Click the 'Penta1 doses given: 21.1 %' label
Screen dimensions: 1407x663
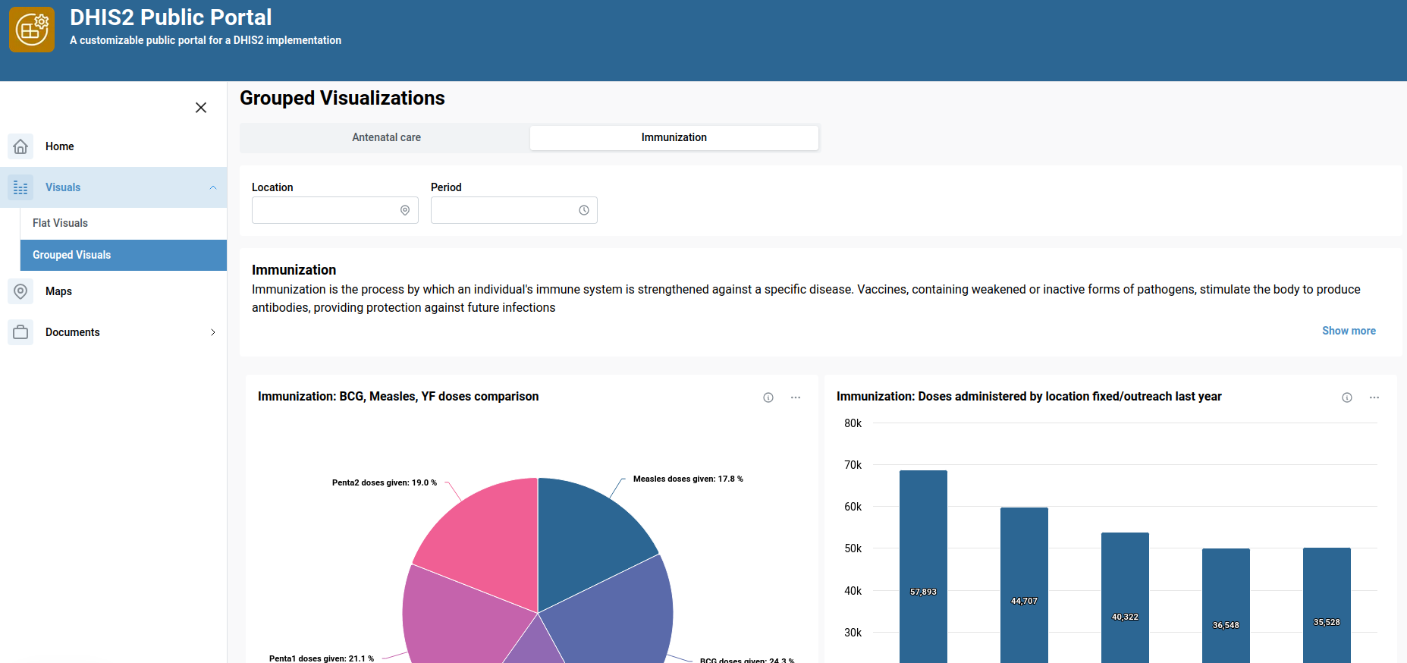pyautogui.click(x=322, y=658)
